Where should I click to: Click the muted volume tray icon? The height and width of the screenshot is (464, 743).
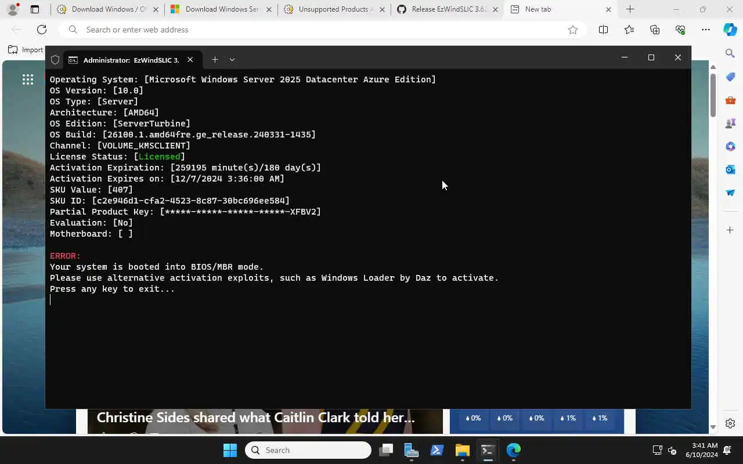[672, 450]
